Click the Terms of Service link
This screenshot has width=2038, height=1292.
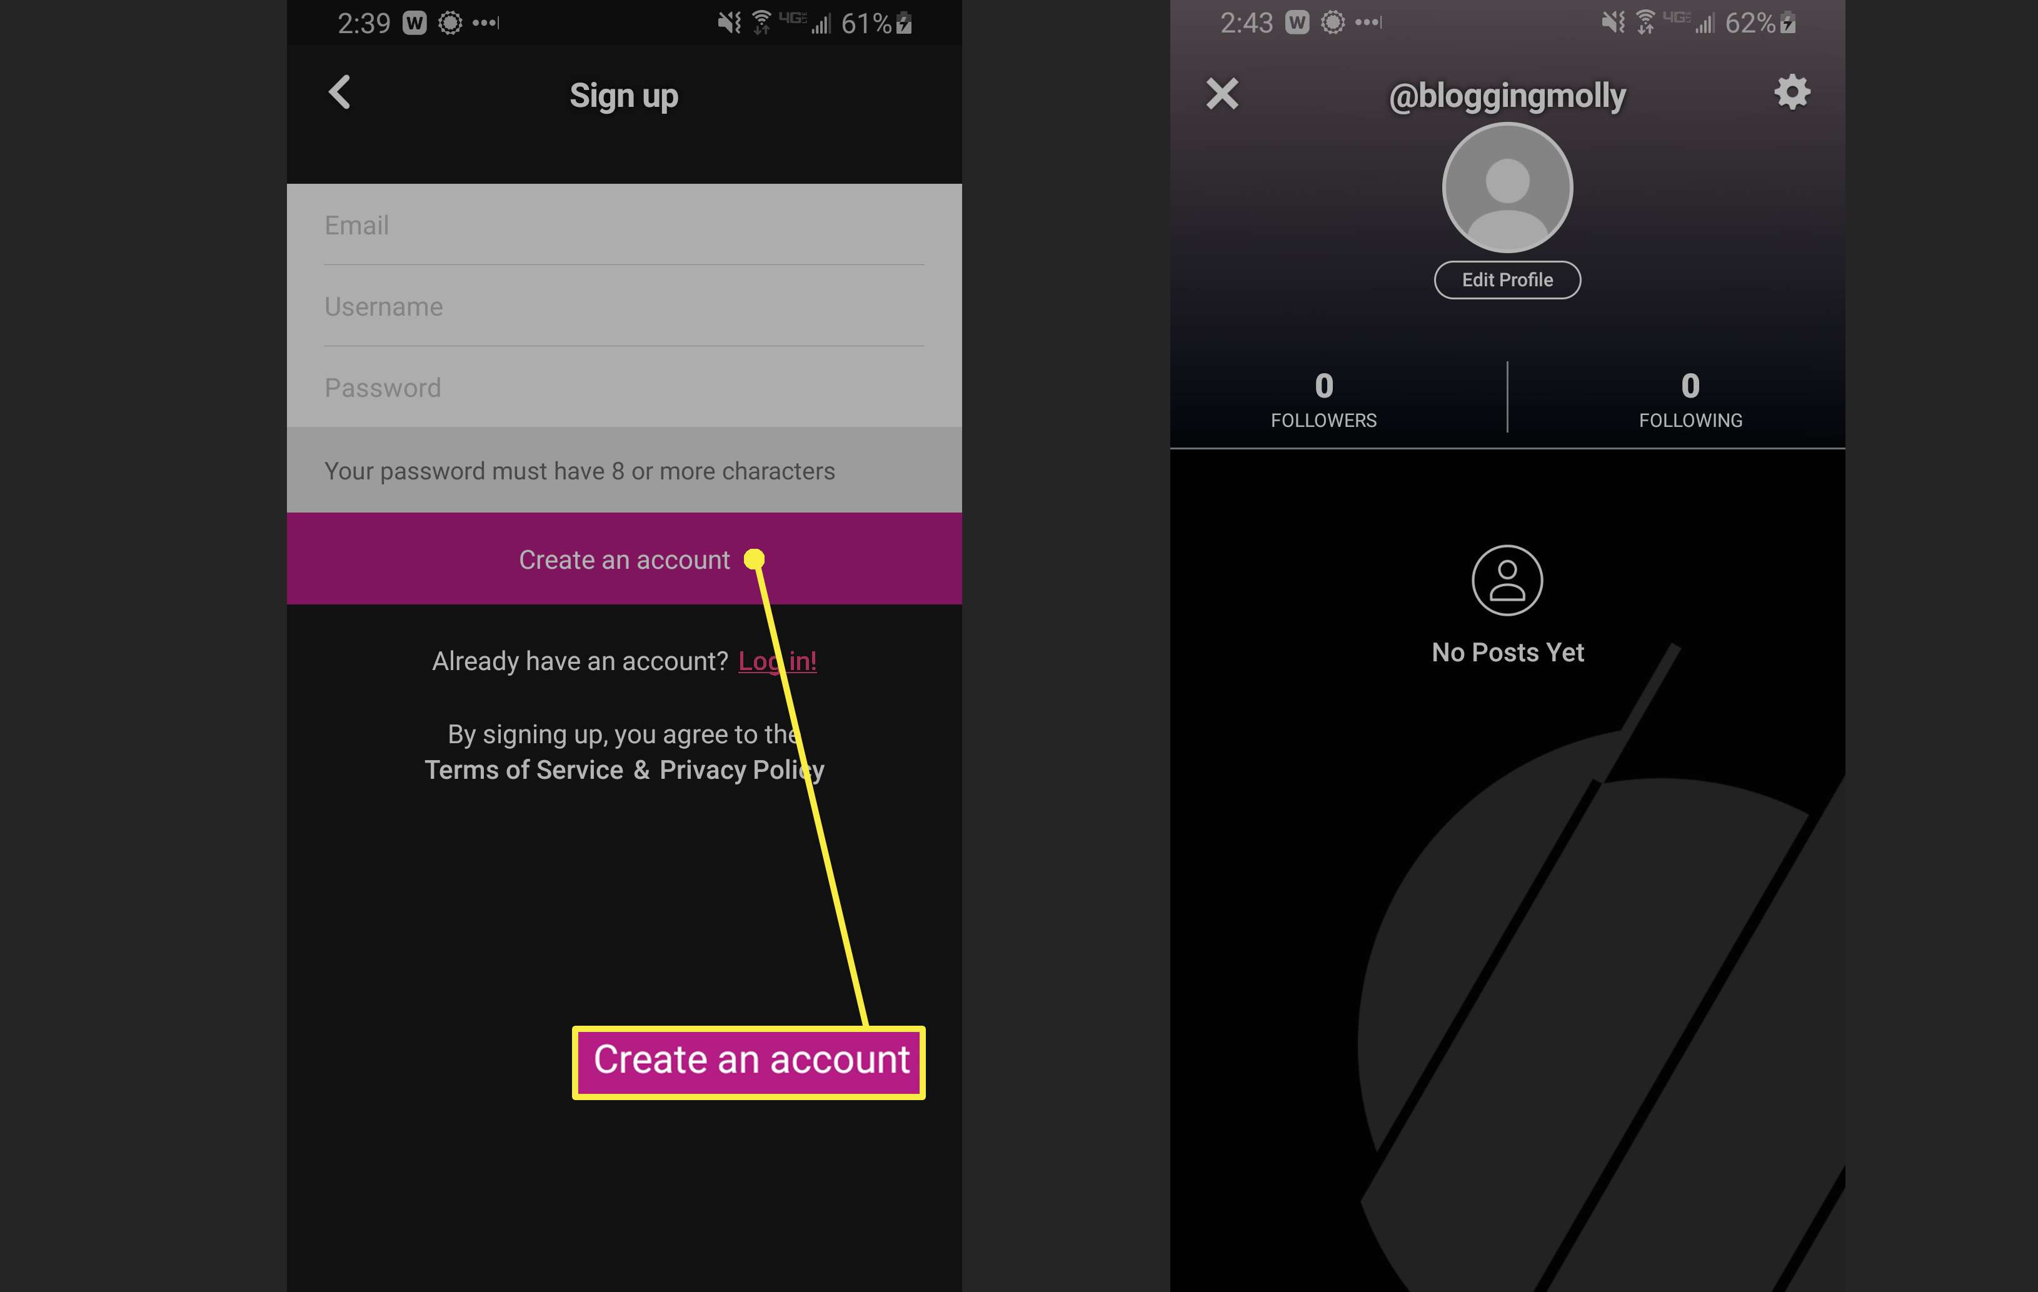(x=523, y=769)
